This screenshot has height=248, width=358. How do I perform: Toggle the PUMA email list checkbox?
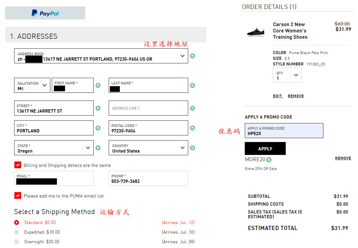(x=17, y=195)
